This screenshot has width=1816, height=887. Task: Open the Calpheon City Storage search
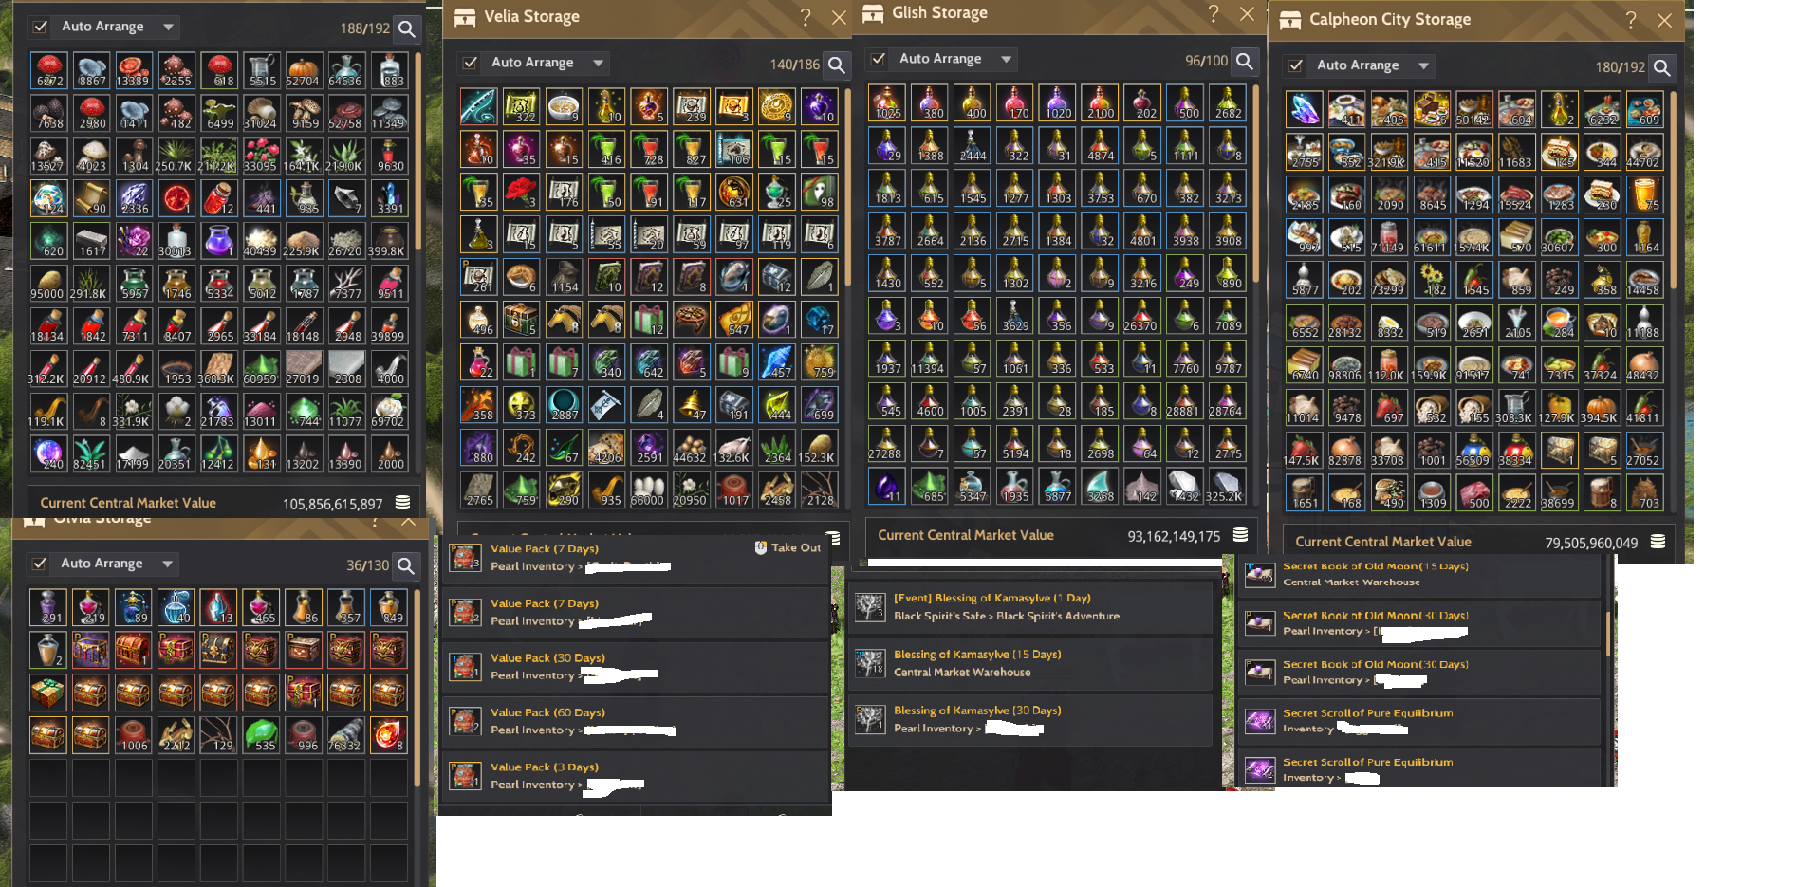pos(1661,67)
